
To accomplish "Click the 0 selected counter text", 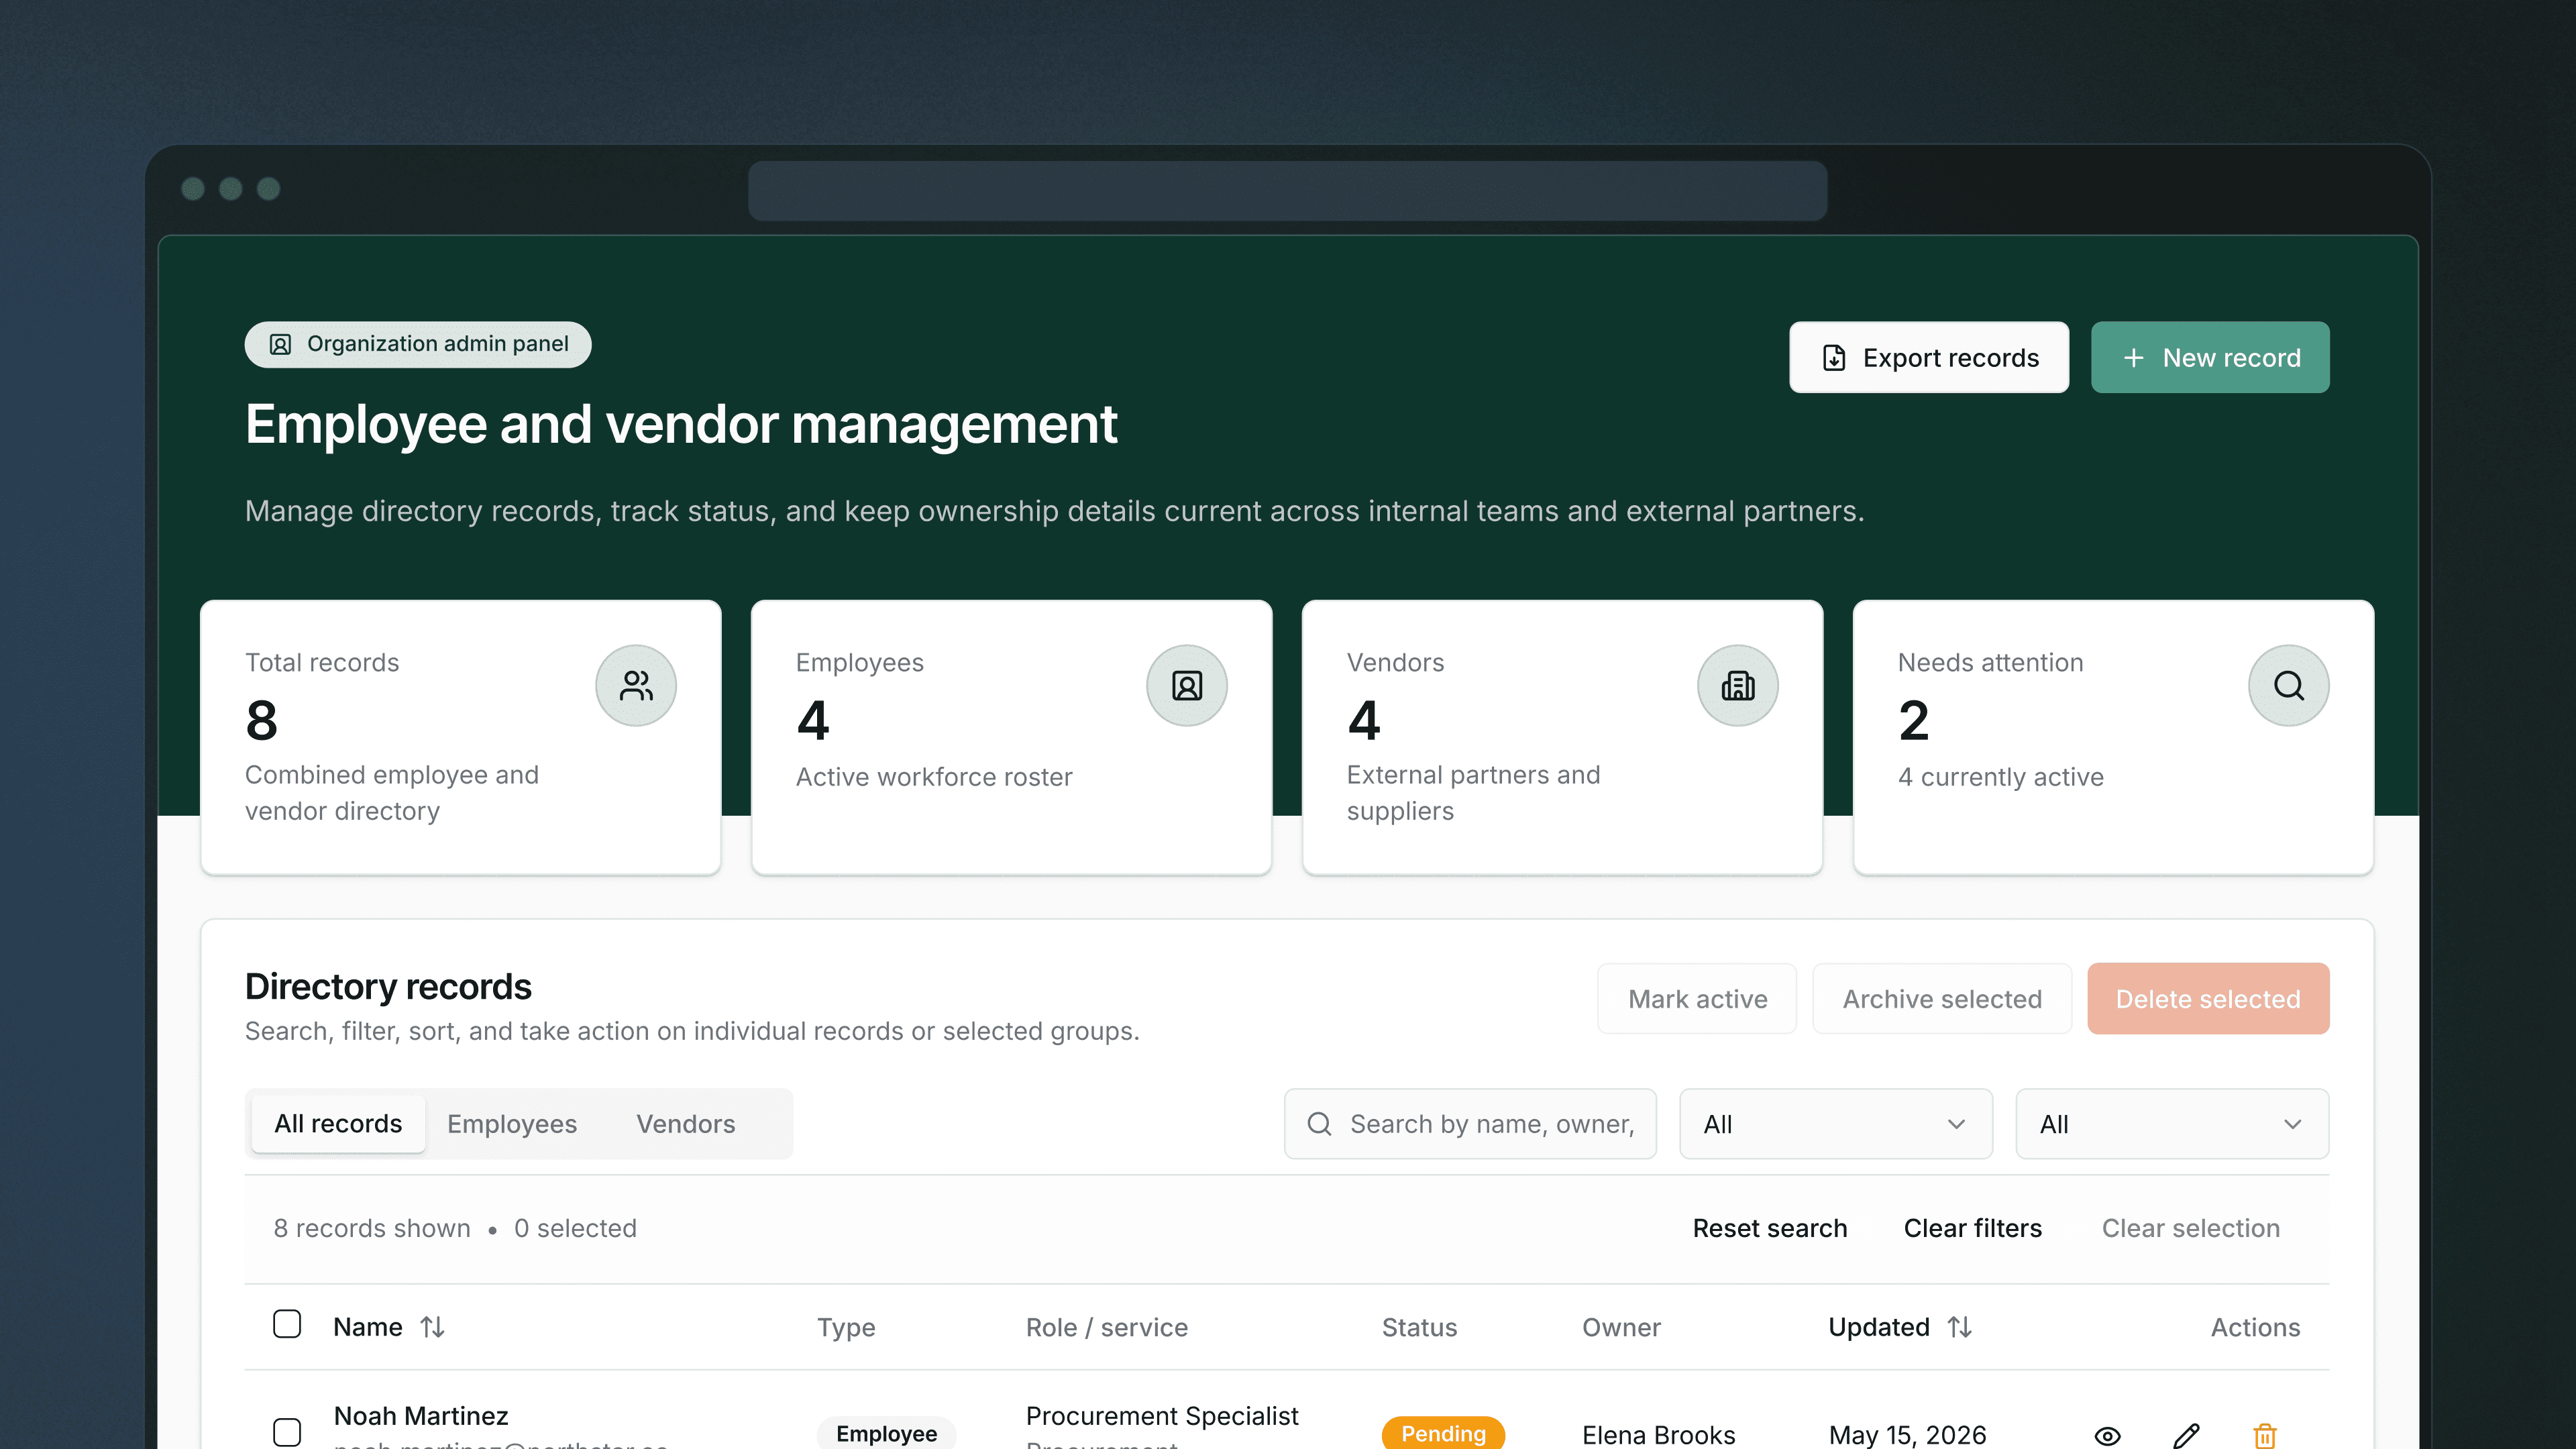I will tap(575, 1228).
